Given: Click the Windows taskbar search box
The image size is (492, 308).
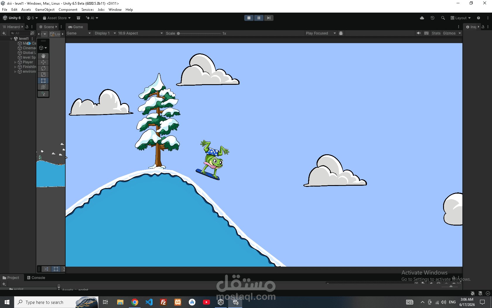Looking at the screenshot, I should click(x=56, y=302).
